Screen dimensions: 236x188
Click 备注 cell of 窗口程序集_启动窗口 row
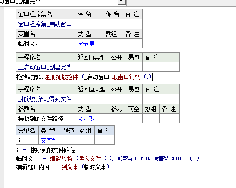pyautogui.click(x=133, y=24)
